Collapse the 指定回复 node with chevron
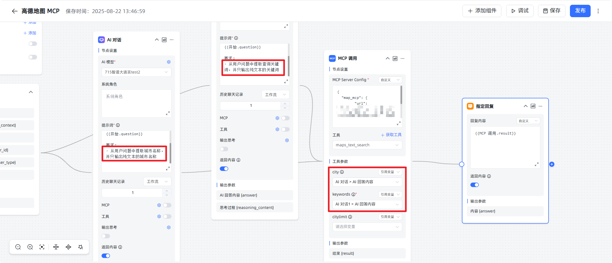Viewport: 612px width, 263px height. coord(525,106)
